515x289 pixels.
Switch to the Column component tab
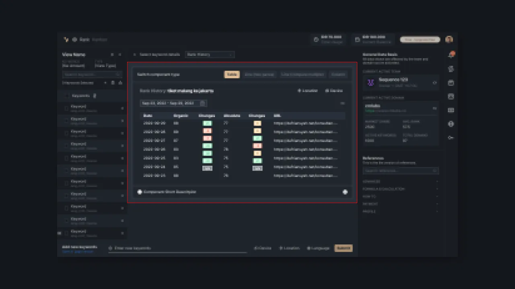[x=338, y=74]
